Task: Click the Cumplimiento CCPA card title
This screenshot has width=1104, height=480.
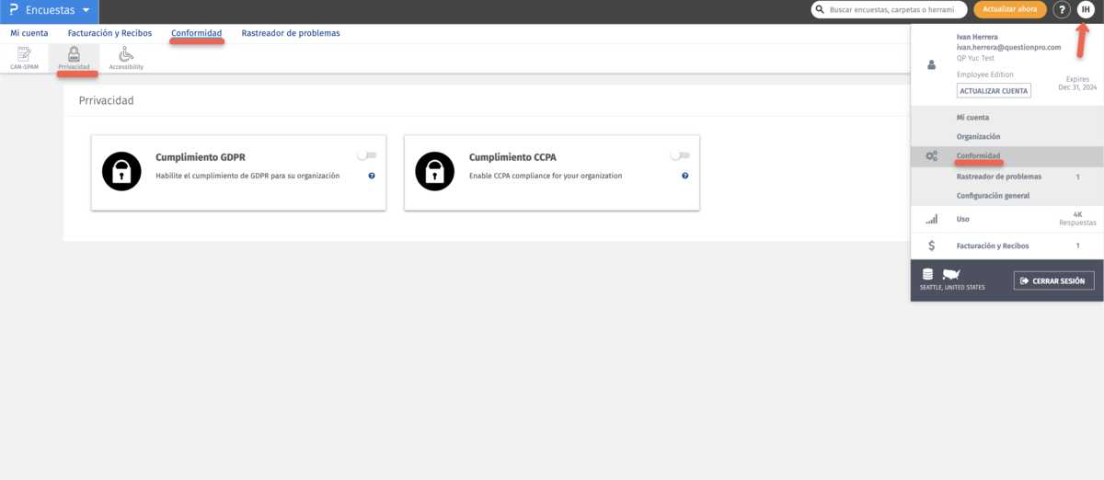Action: coord(512,157)
